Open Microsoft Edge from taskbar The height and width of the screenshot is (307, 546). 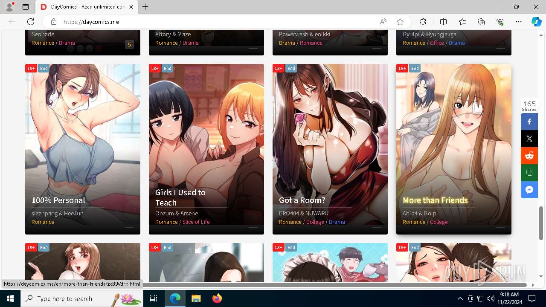pyautogui.click(x=175, y=298)
